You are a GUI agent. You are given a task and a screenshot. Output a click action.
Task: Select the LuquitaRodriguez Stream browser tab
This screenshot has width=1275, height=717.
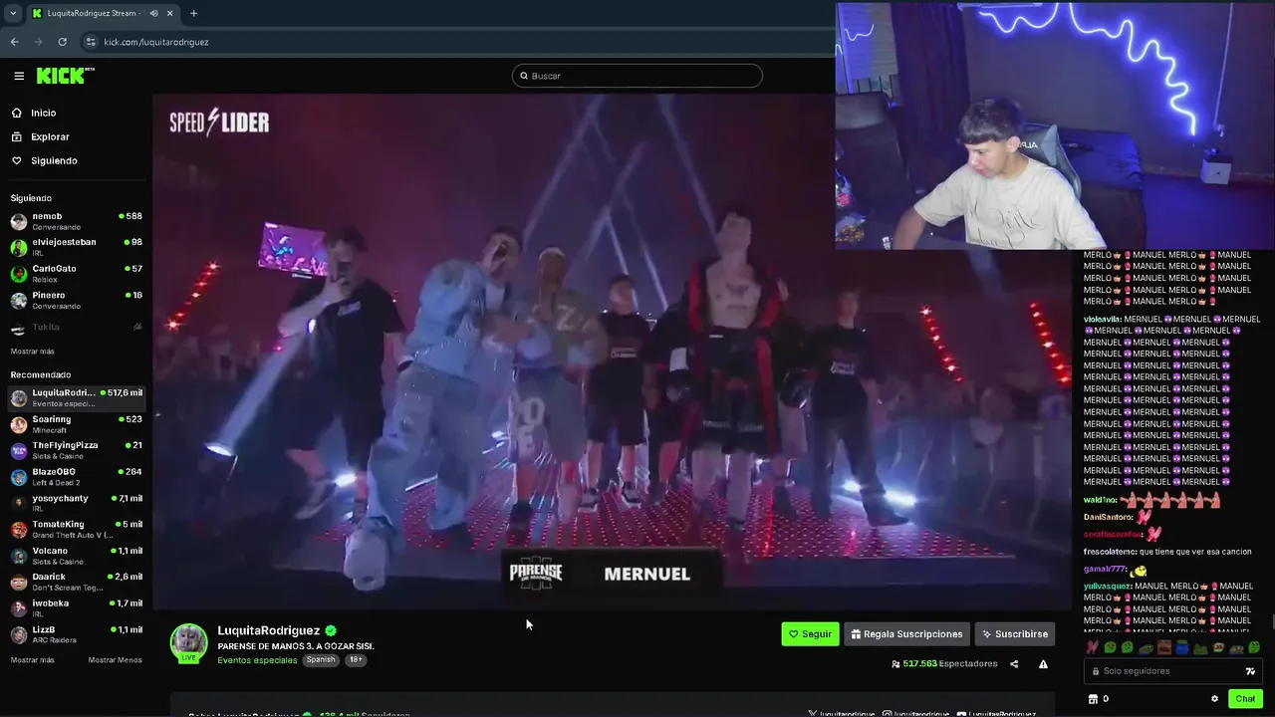[103, 13]
